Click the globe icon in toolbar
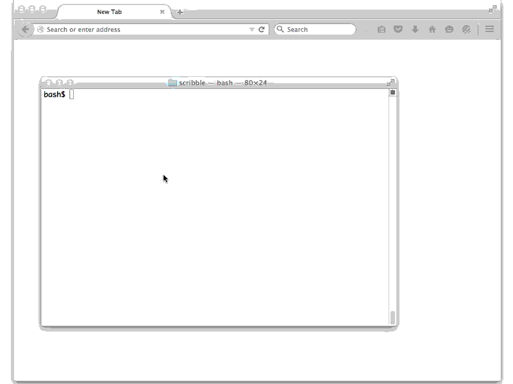Image resolution: width=513 pixels, height=384 pixels. [x=466, y=29]
